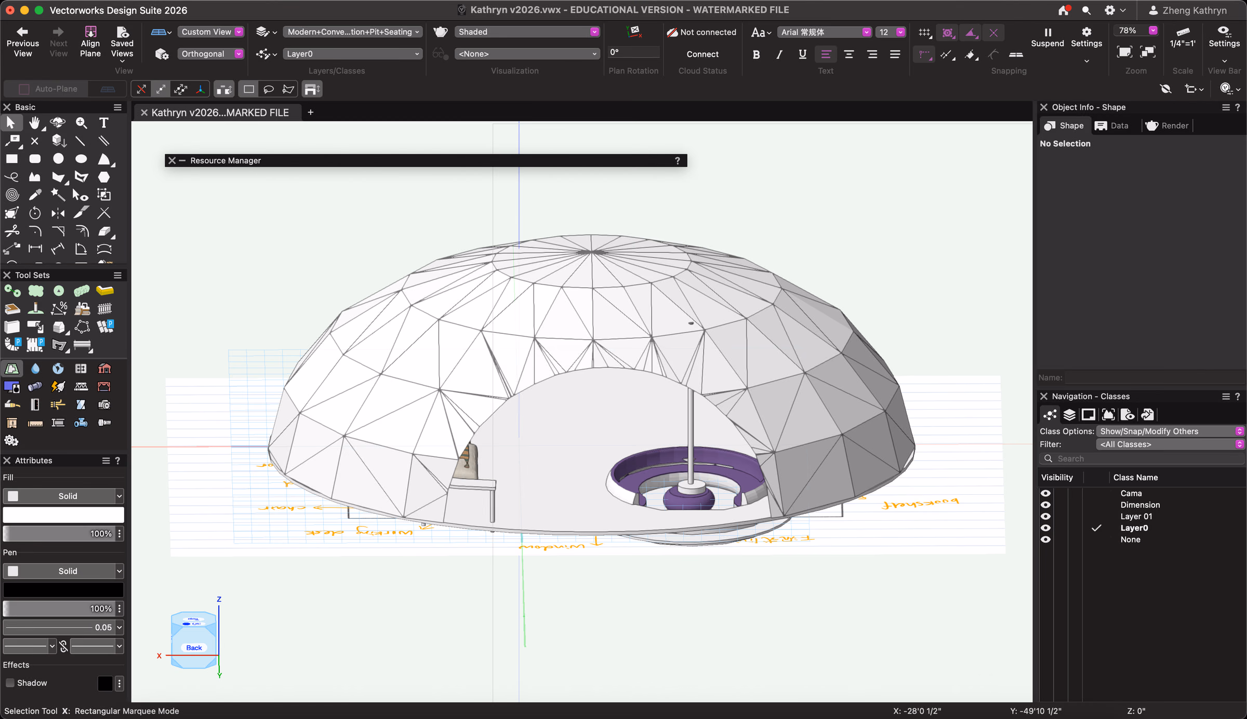Select the Circle tool
The image size is (1247, 719).
point(58,159)
